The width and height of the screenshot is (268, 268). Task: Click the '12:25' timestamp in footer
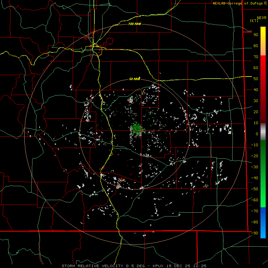tap(200, 266)
